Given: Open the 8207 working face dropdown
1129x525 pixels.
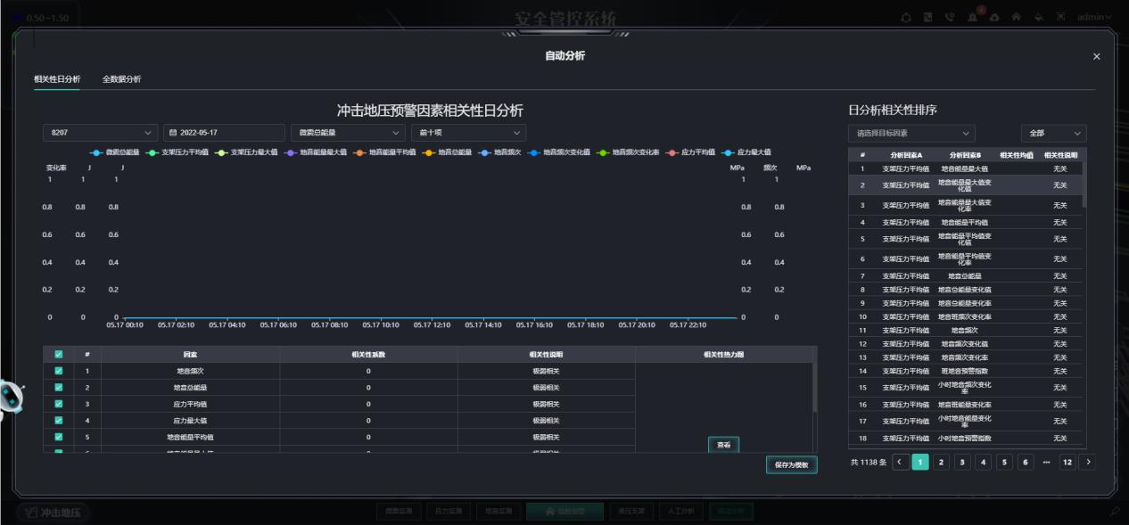Looking at the screenshot, I should click(101, 133).
